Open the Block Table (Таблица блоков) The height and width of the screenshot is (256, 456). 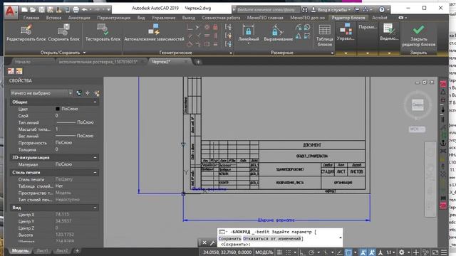click(325, 36)
